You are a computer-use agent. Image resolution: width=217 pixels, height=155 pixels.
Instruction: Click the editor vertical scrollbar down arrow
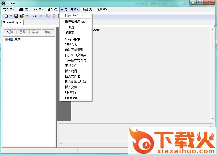(x=212, y=119)
